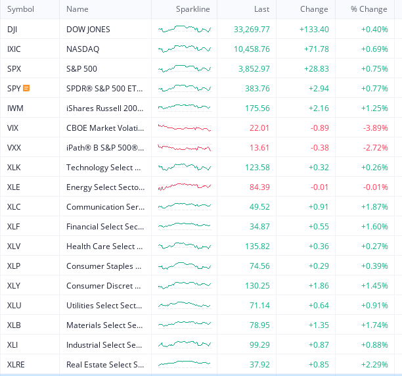Select the VIX symbol cell
Image resolution: width=402 pixels, height=376 pixels.
coord(13,128)
